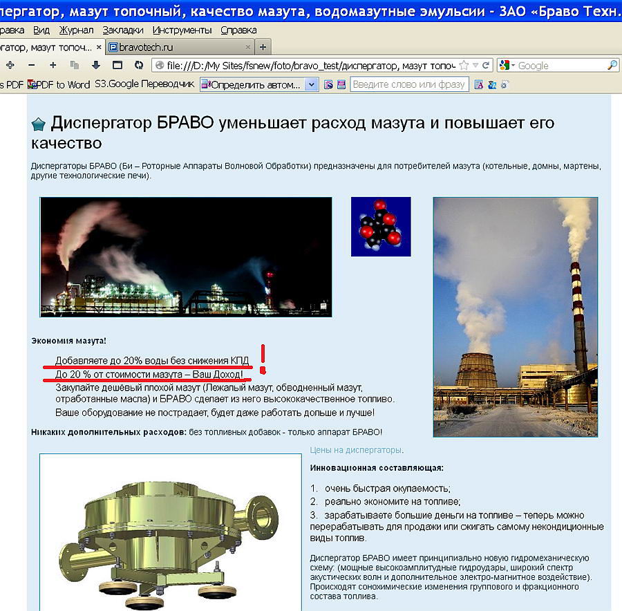Open the Инструменты menu

point(182,30)
